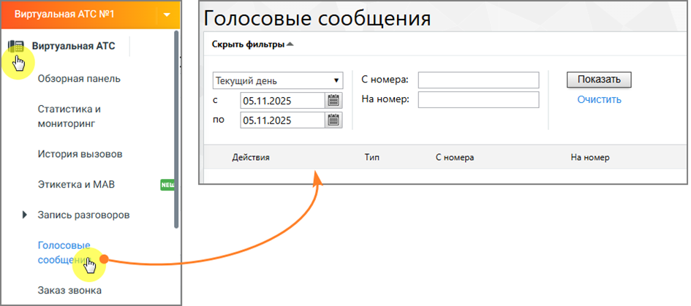Open the Виртуальная АТС №1 dropdown arrow
This screenshot has height=306, width=691.
[x=167, y=15]
